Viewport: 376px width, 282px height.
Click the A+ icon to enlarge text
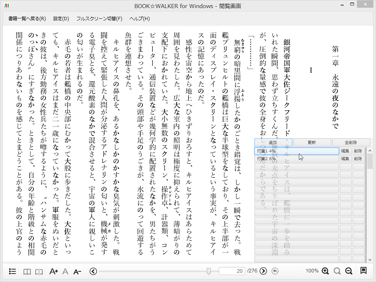[x=54, y=271]
